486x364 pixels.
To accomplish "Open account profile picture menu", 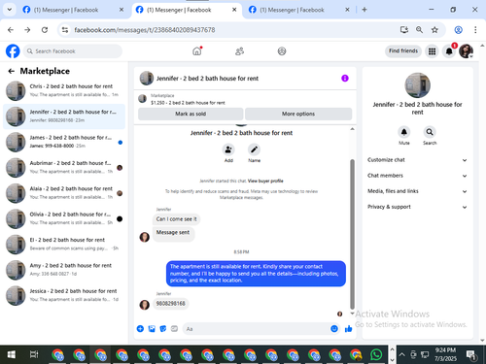I will tap(466, 51).
